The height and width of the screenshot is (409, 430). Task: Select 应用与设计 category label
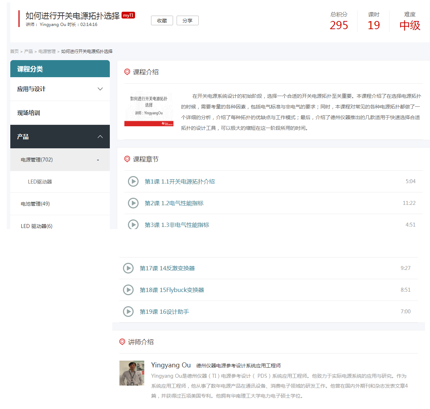31,89
